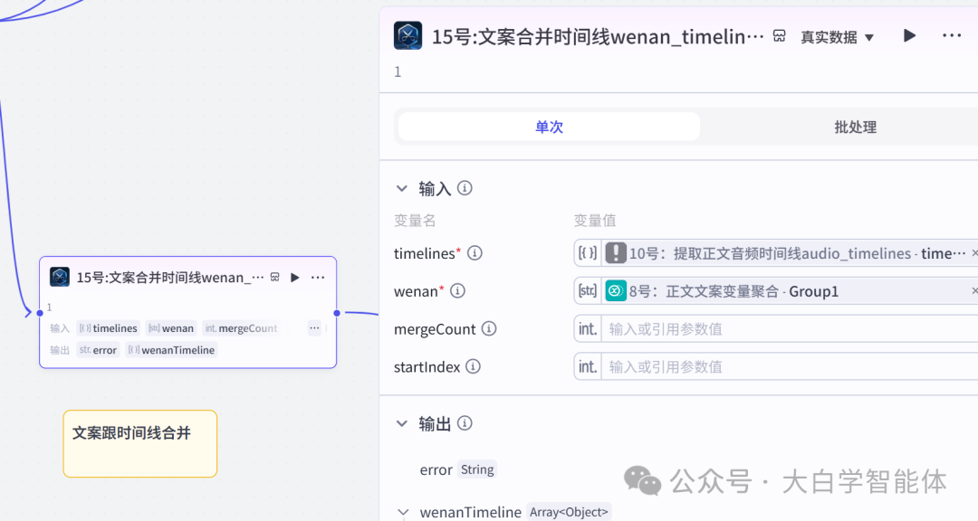The width and height of the screenshot is (978, 521).
Task: Show info for startIndex parameter
Action: (x=474, y=366)
